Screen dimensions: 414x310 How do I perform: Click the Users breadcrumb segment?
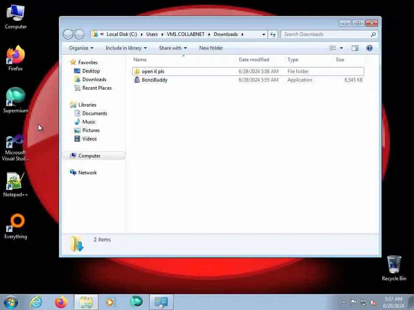pos(152,34)
